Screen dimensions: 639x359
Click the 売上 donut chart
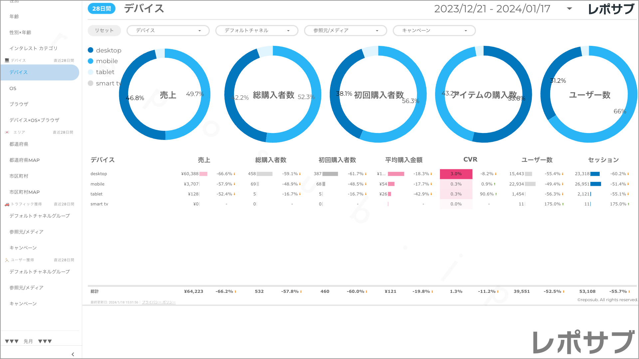(x=165, y=94)
